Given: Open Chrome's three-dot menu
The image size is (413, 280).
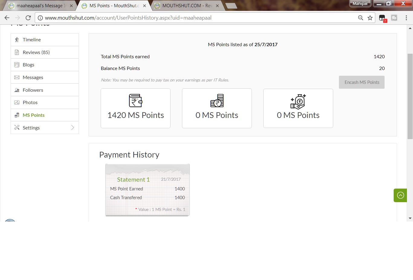Looking at the screenshot, I should (406, 18).
